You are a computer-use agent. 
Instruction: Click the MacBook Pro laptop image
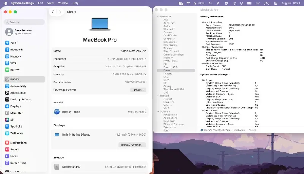(x=100, y=24)
